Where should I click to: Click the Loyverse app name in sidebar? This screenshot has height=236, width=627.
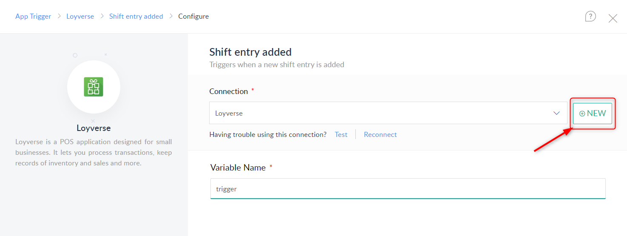point(94,128)
